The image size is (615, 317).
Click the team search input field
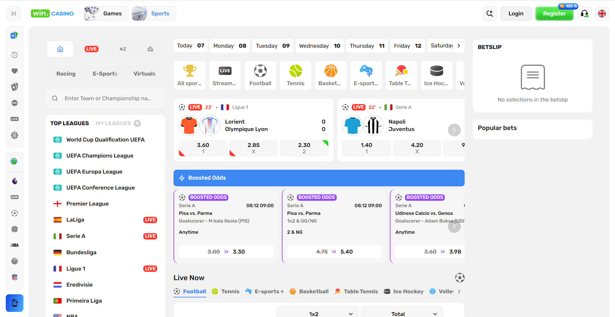pyautogui.click(x=108, y=98)
